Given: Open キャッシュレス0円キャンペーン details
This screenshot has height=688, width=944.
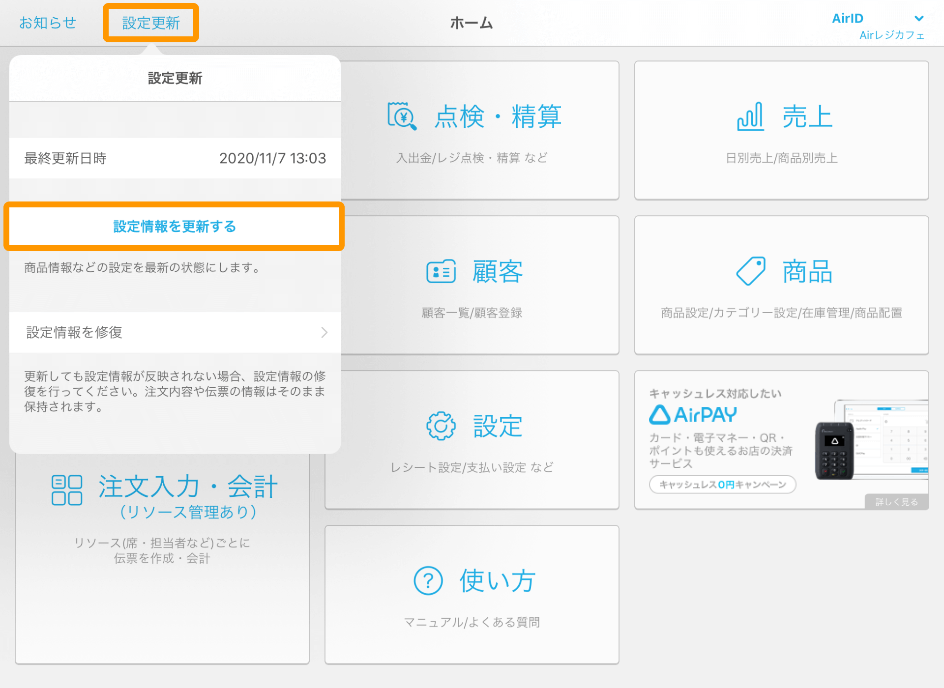Looking at the screenshot, I should (x=722, y=485).
